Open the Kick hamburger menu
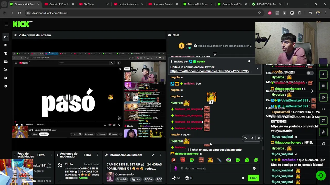Image resolution: width=330 pixels, height=185 pixels. [6, 24]
